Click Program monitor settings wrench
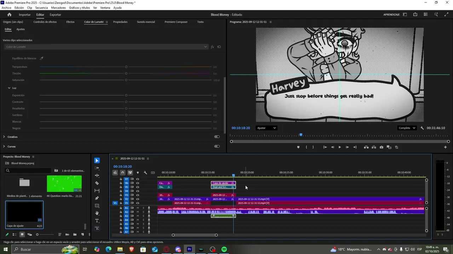This screenshot has width=453, height=254. 422,128
